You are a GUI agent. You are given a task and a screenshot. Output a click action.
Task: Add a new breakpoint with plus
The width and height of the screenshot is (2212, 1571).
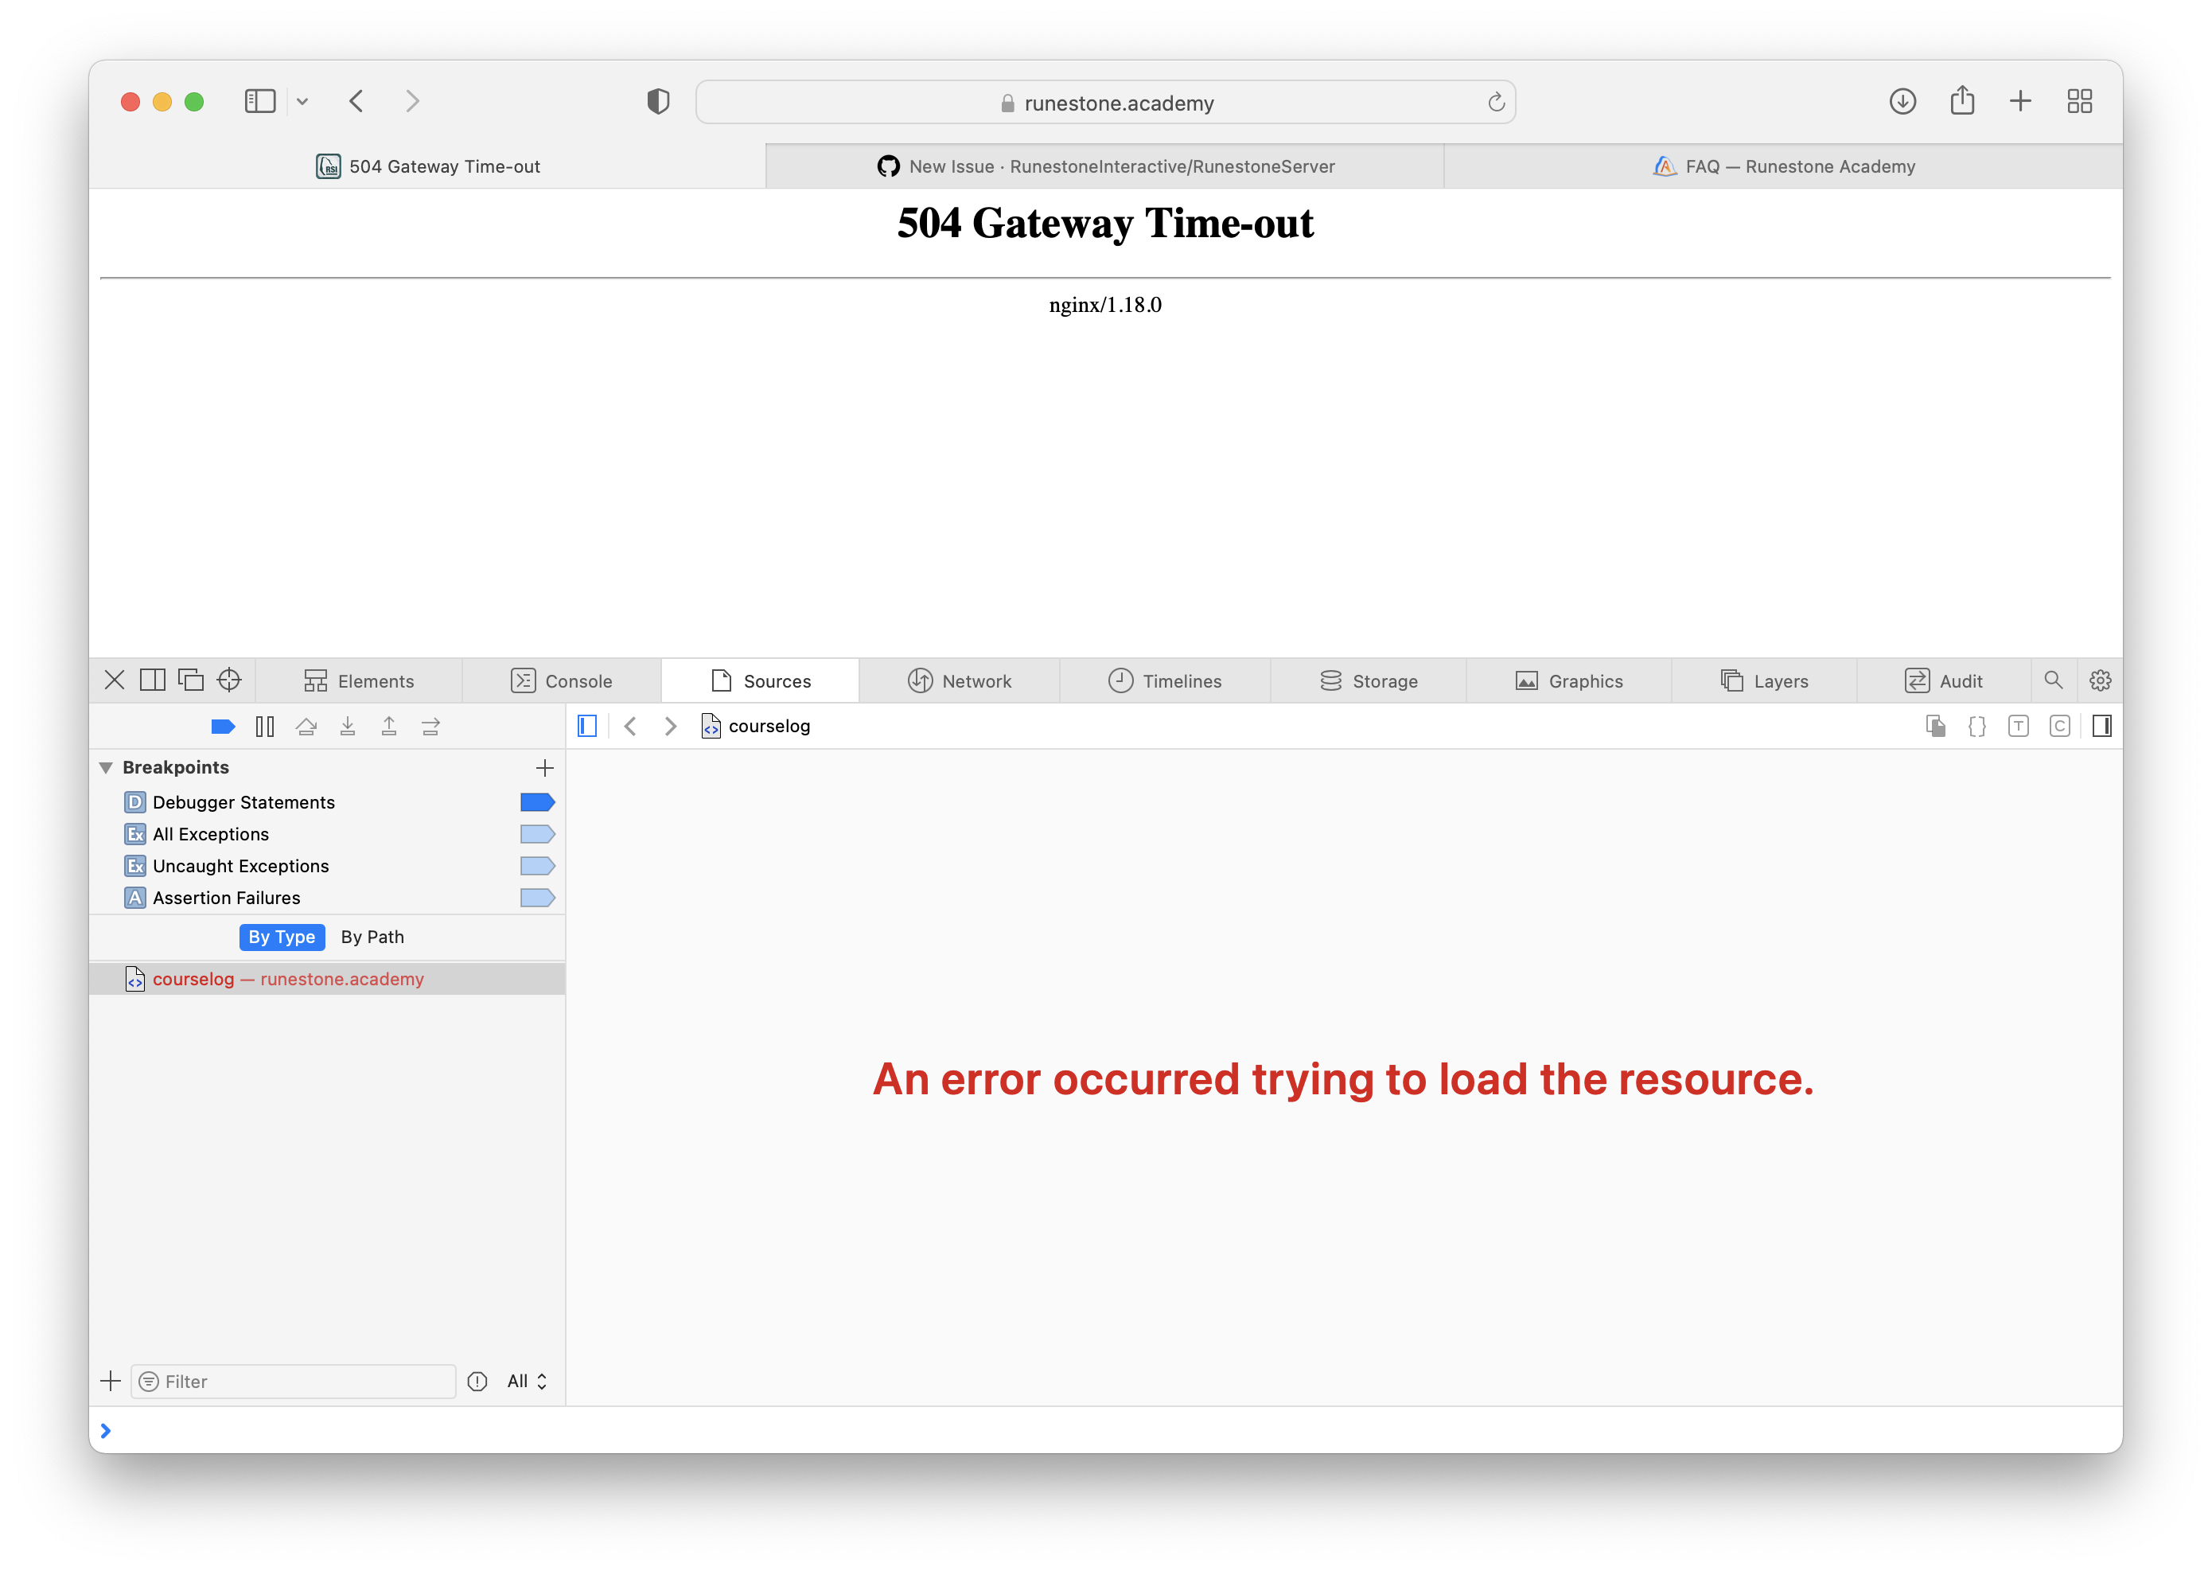(544, 768)
